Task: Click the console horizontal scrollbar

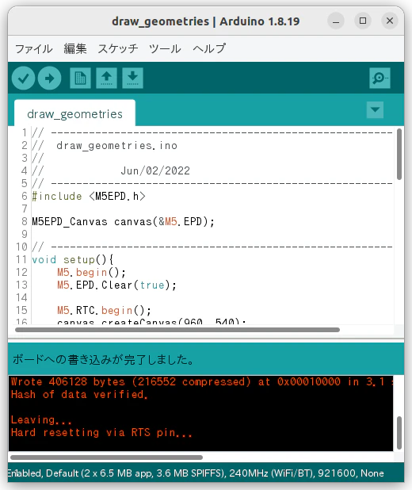Action: pos(106,457)
